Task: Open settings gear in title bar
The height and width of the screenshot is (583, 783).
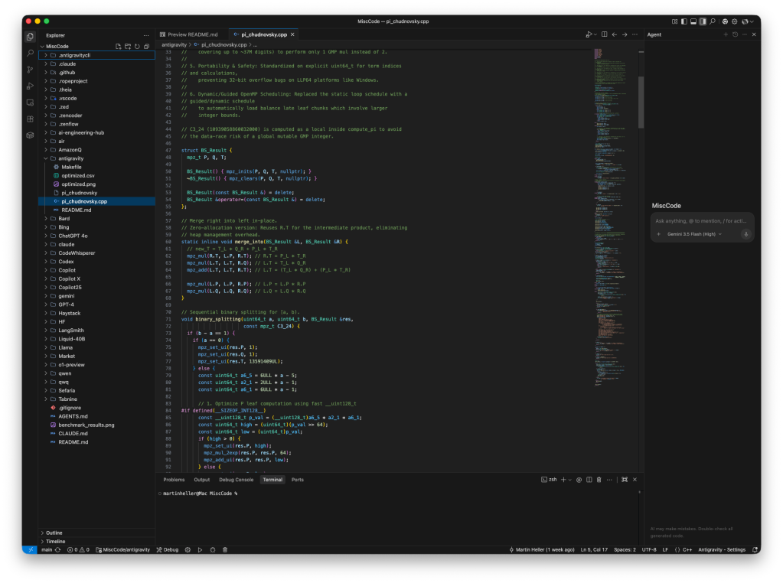Action: click(x=734, y=21)
